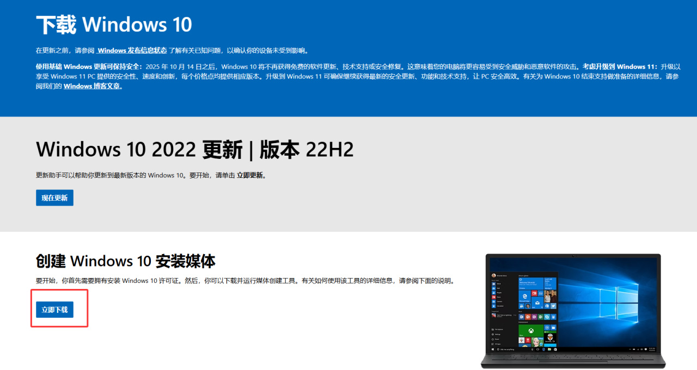Viewport: 697px width, 370px height.
Task: Click the 立即下载 button
Action: tap(54, 310)
